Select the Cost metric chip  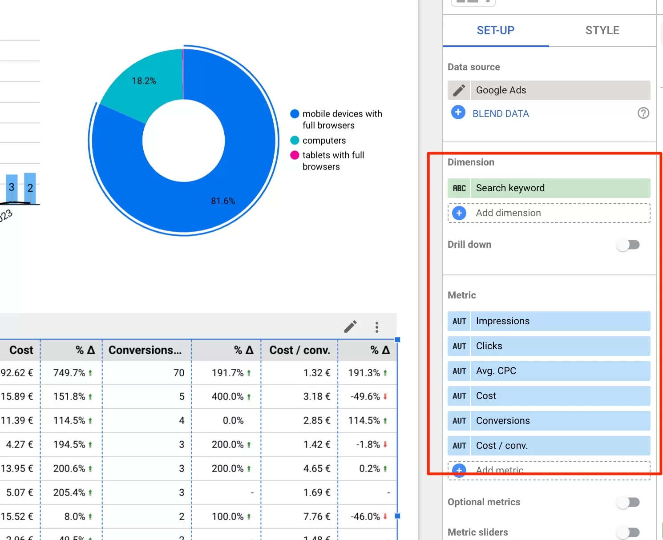tap(549, 396)
